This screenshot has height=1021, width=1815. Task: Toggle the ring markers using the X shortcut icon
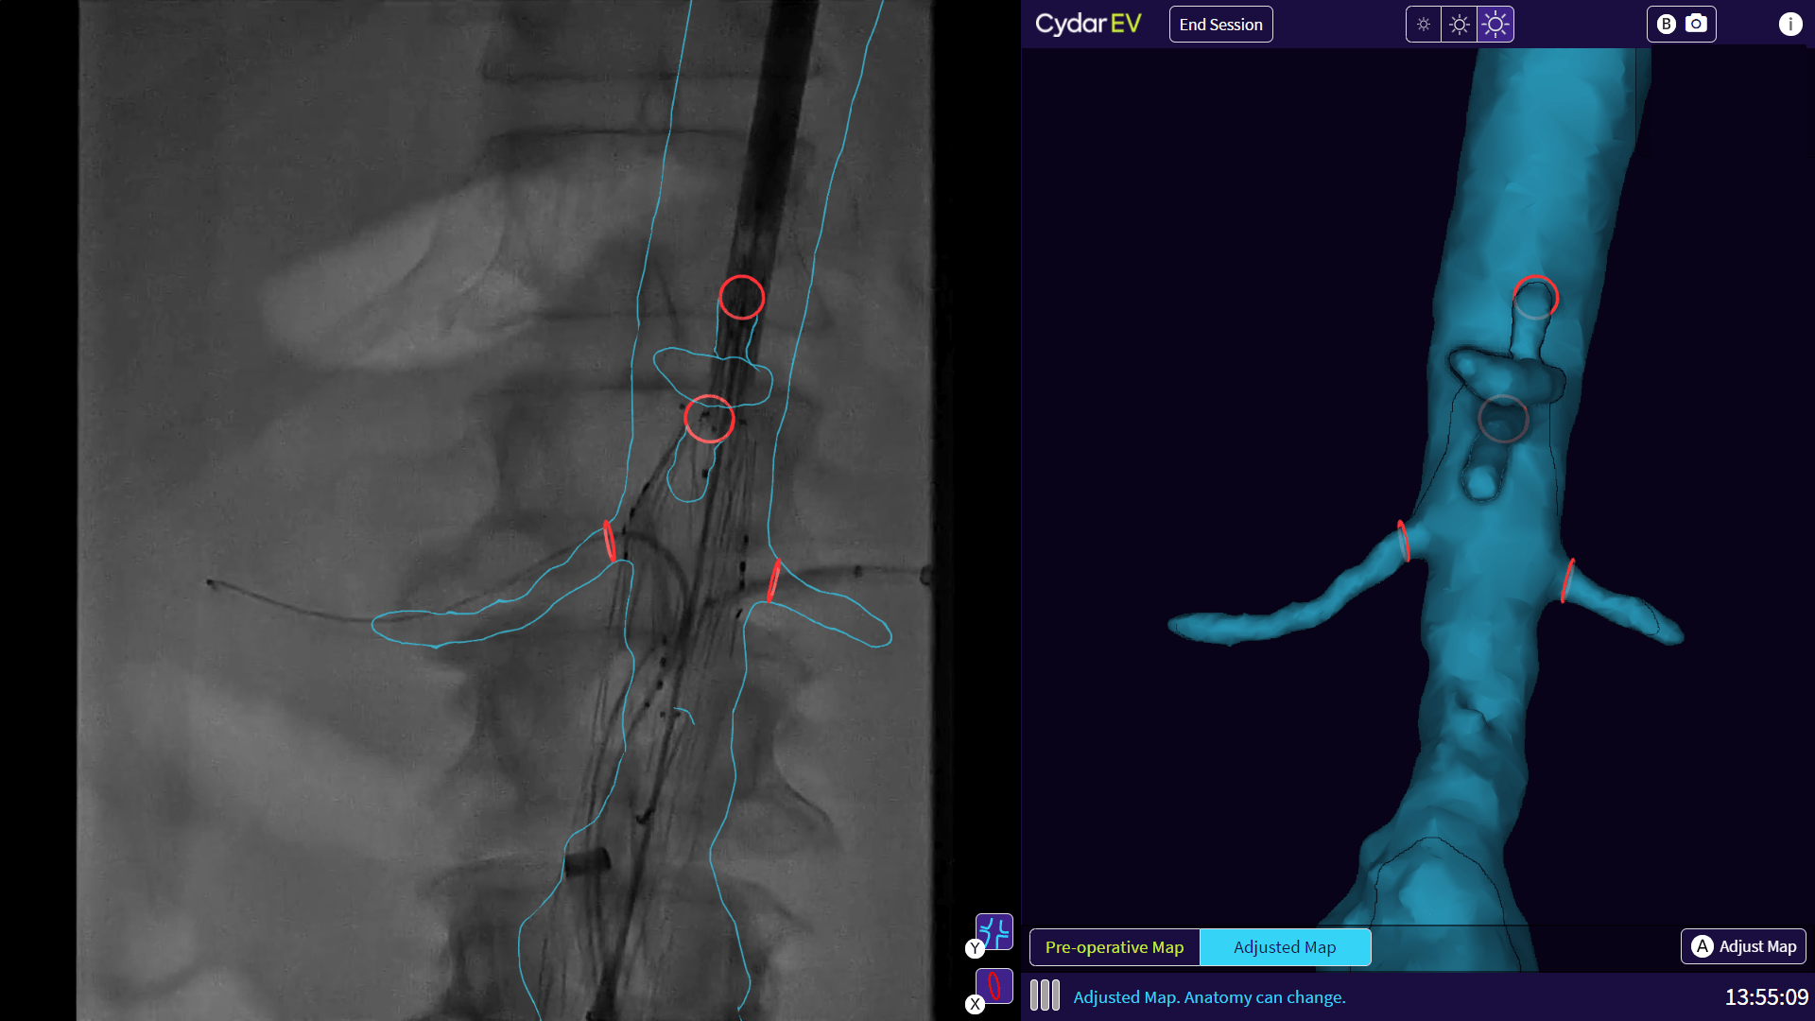click(994, 986)
